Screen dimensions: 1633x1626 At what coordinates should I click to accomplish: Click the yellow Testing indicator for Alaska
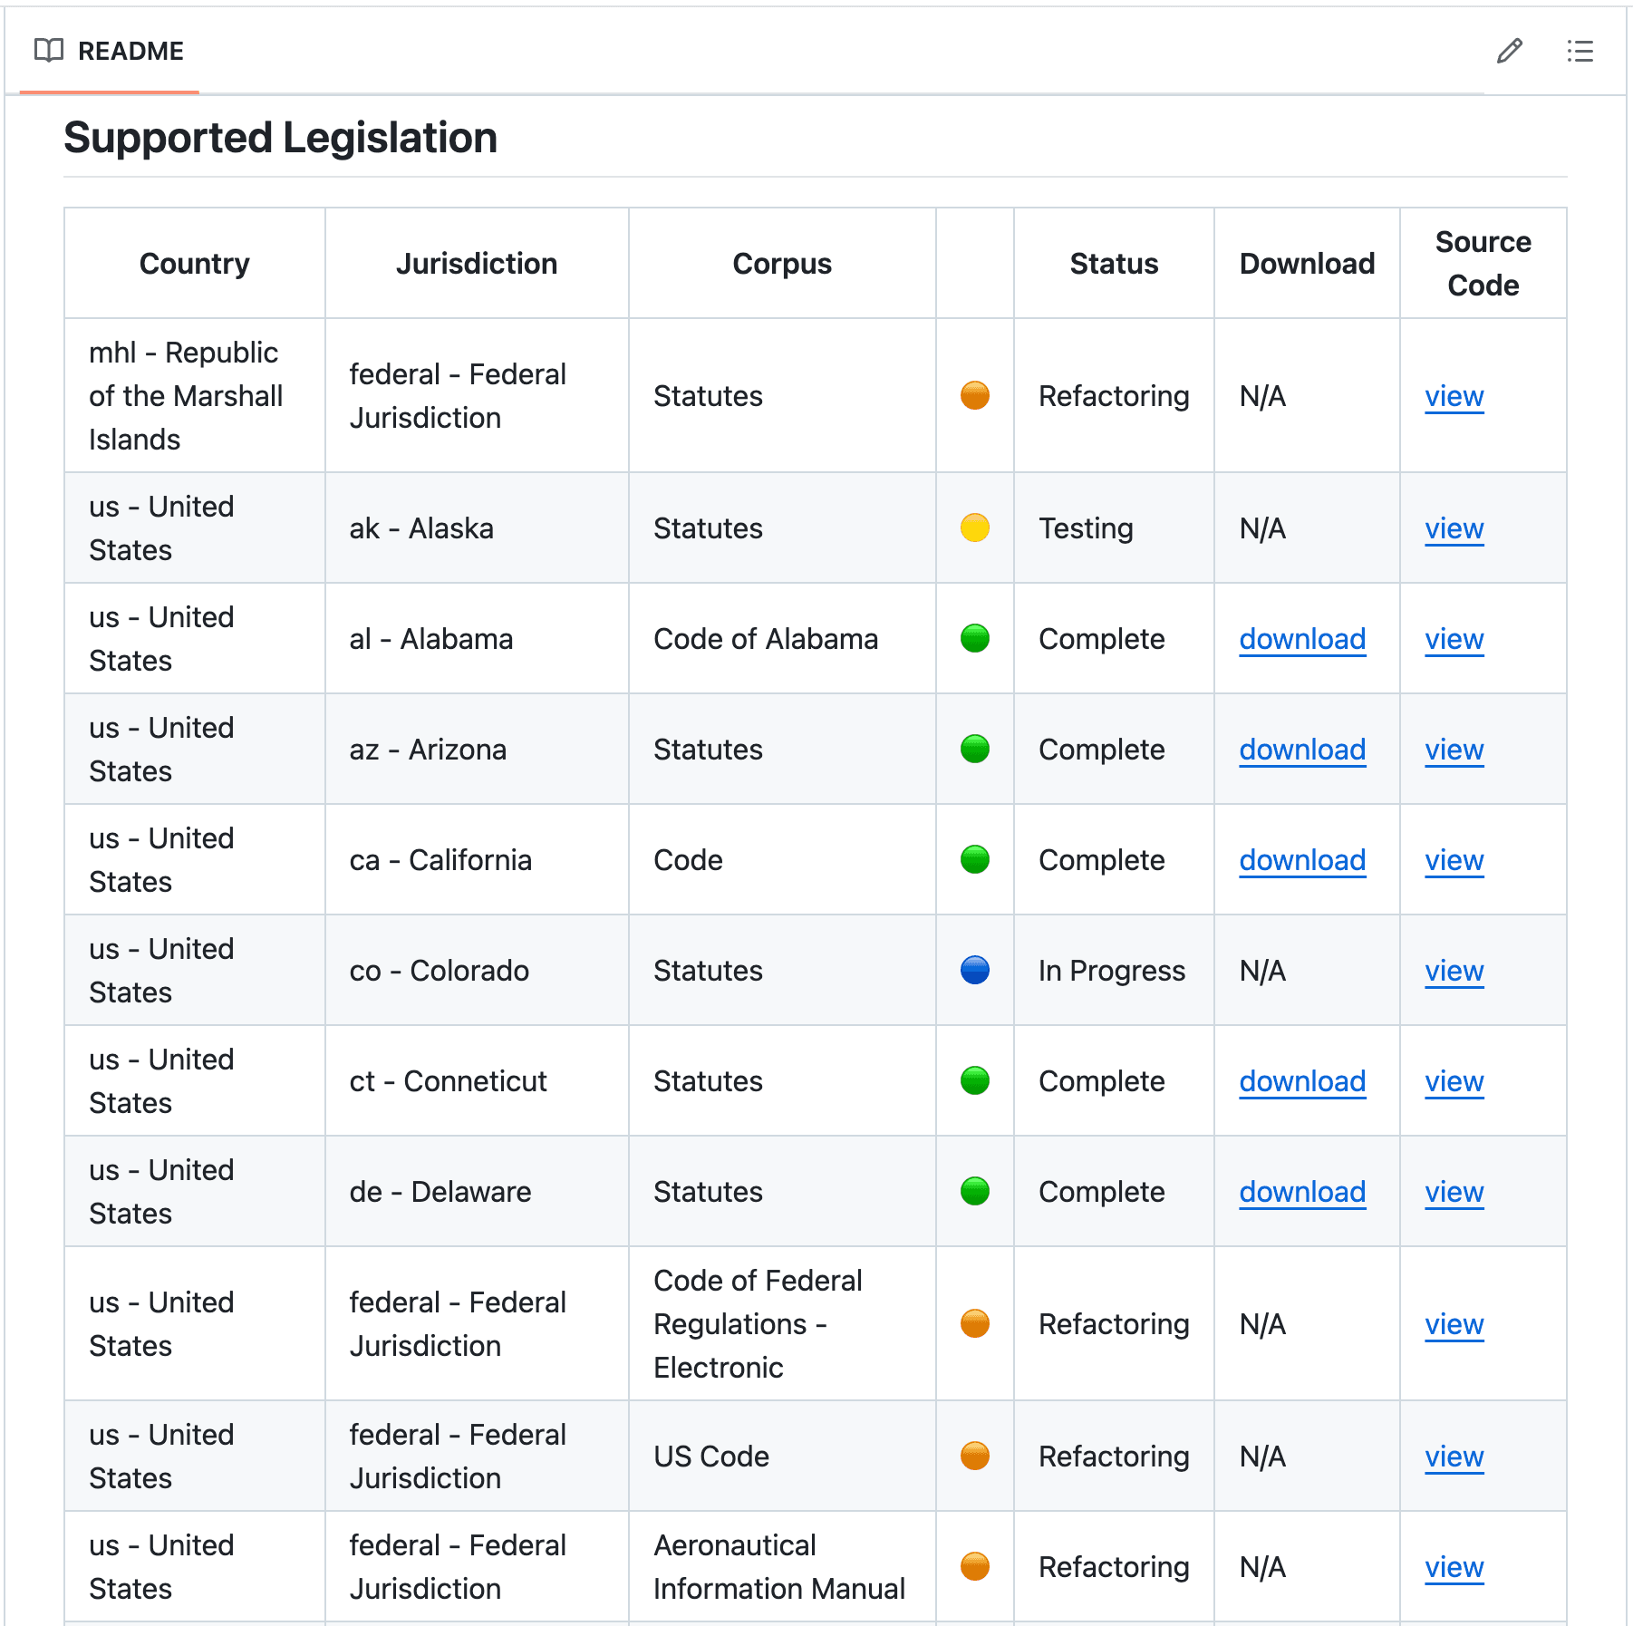point(973,528)
